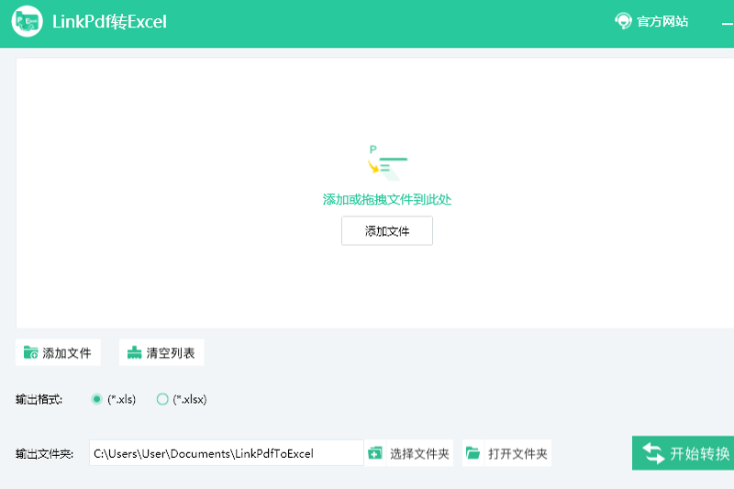Click the green folder-plus icon of 选择文件夹
This screenshot has width=734, height=489.
pos(375,453)
